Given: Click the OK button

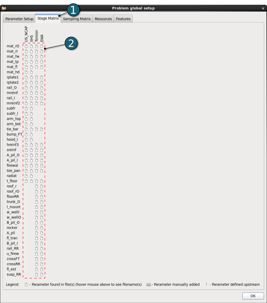Looking at the screenshot, I should pyautogui.click(x=253, y=296).
